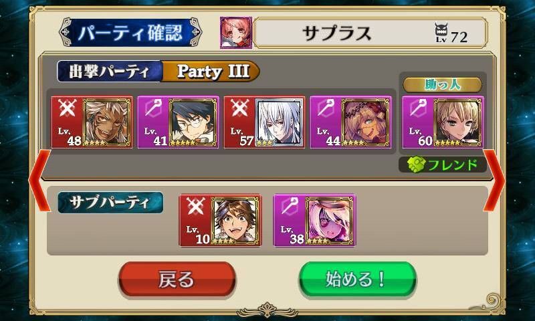Image resolution: width=535 pixels, height=321 pixels.
Task: Open the Party III tab label
Action: [211, 72]
